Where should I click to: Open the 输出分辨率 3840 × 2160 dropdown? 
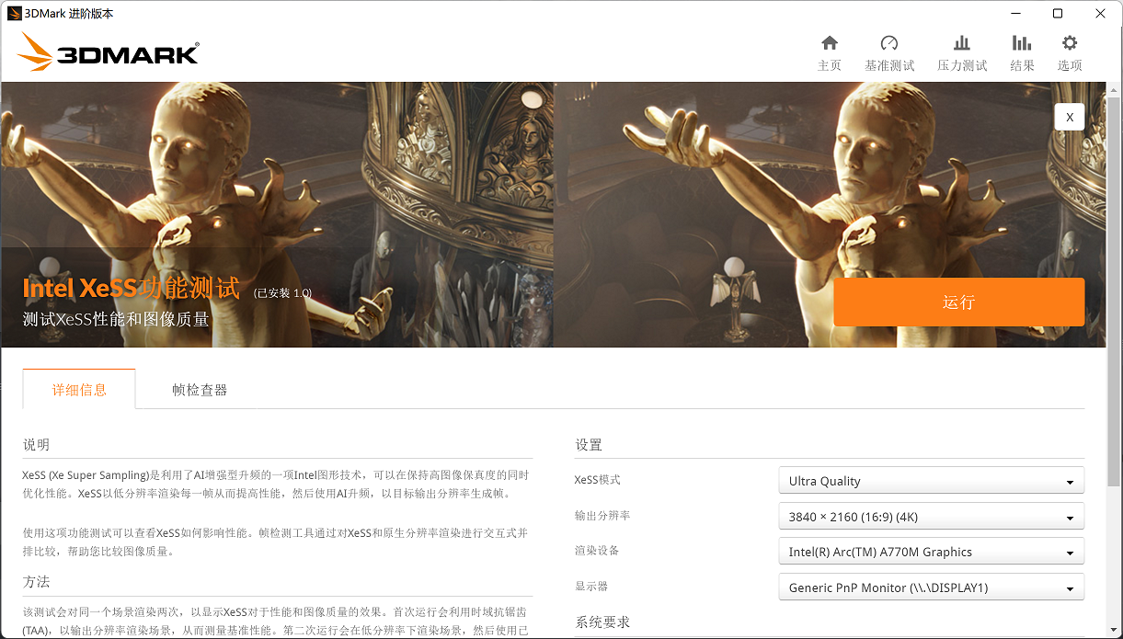pyautogui.click(x=931, y=517)
